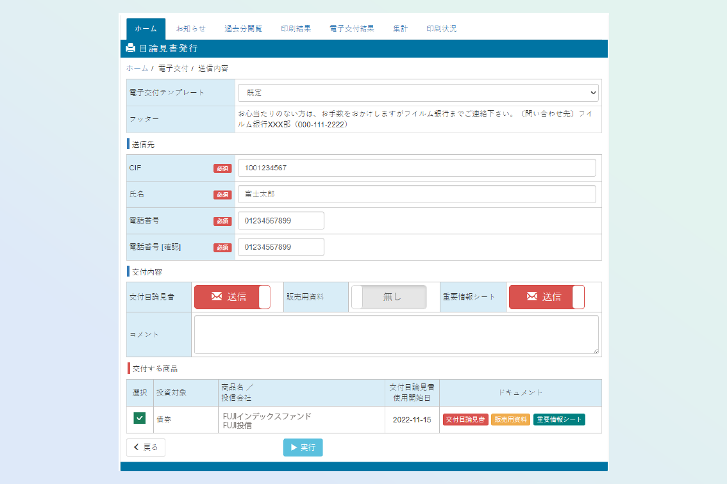Click into the CIF input field
The image size is (727, 484).
click(x=417, y=168)
